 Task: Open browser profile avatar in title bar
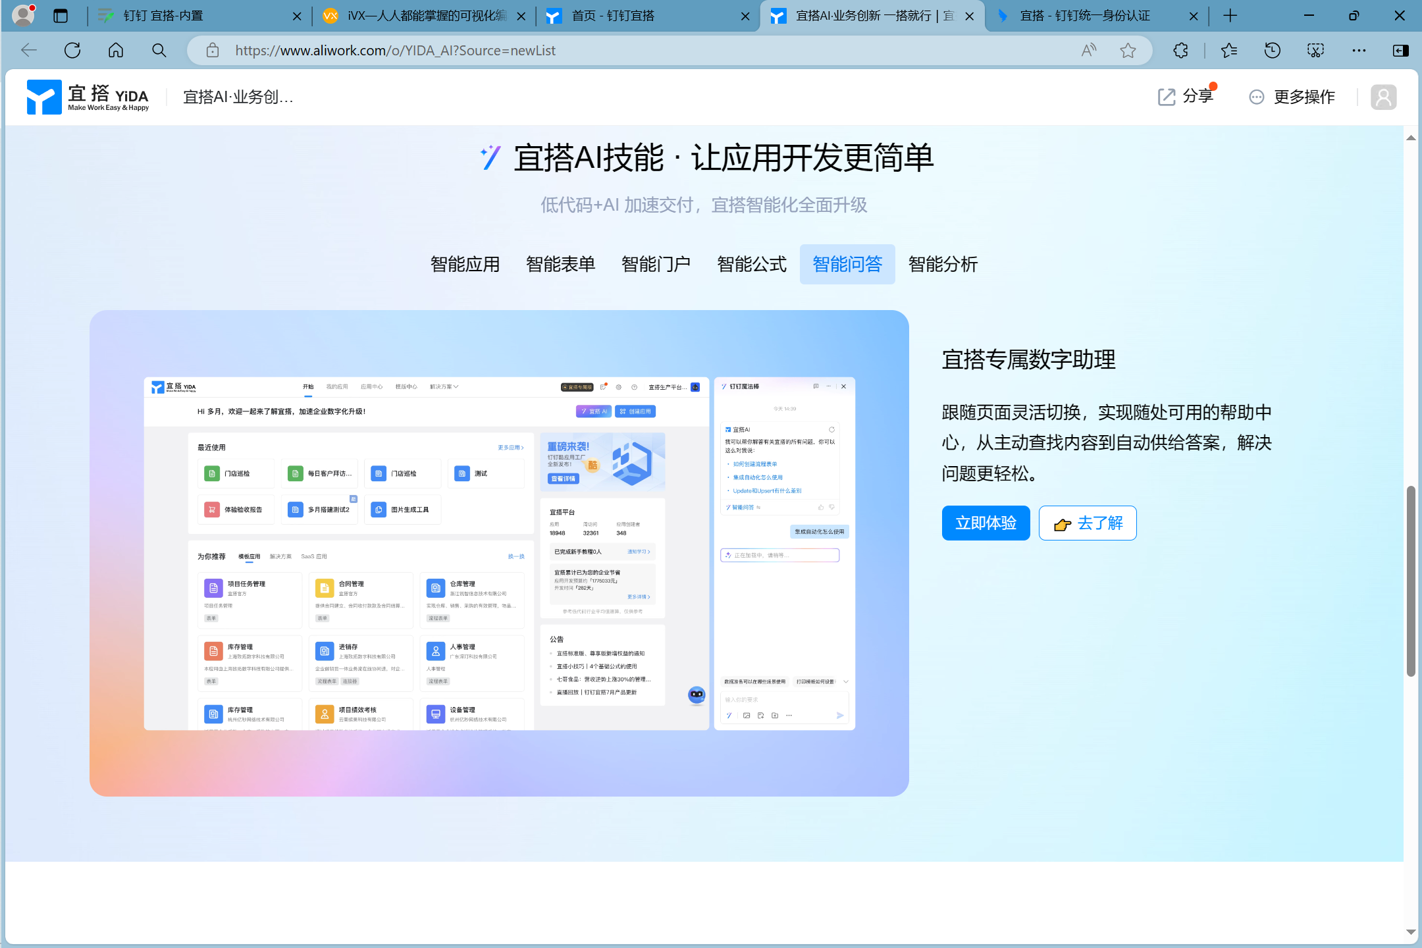(x=24, y=14)
